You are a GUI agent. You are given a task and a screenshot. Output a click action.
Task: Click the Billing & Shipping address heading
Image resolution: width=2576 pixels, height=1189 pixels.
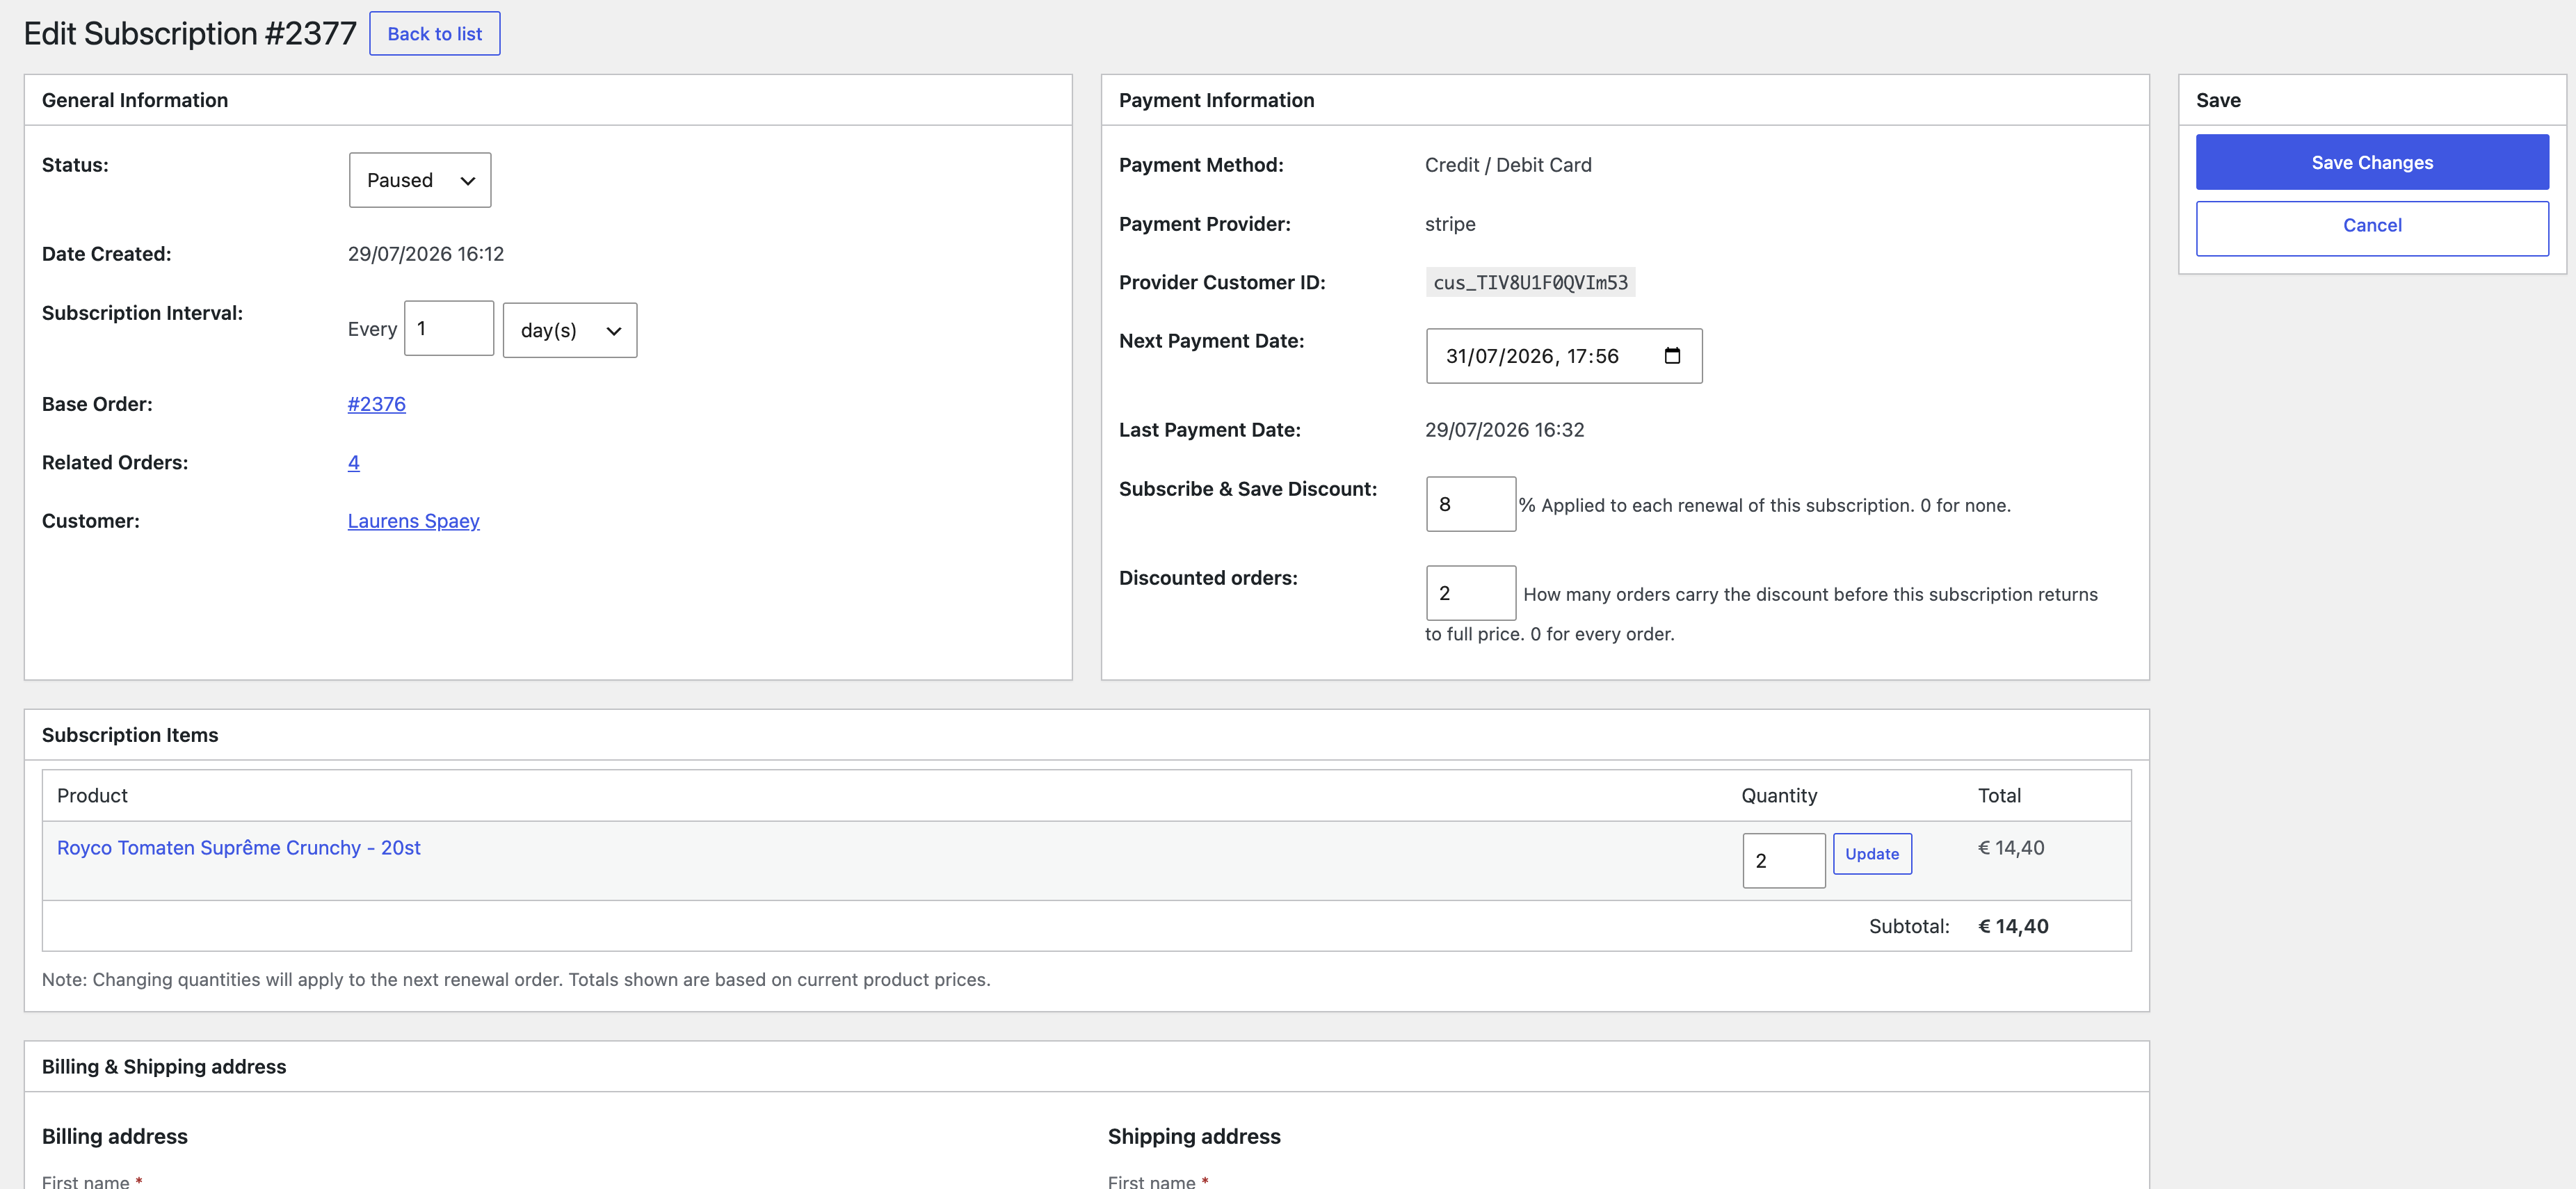[x=164, y=1067]
